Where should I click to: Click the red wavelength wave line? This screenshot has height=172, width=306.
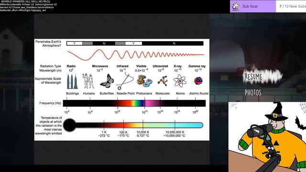(136, 55)
